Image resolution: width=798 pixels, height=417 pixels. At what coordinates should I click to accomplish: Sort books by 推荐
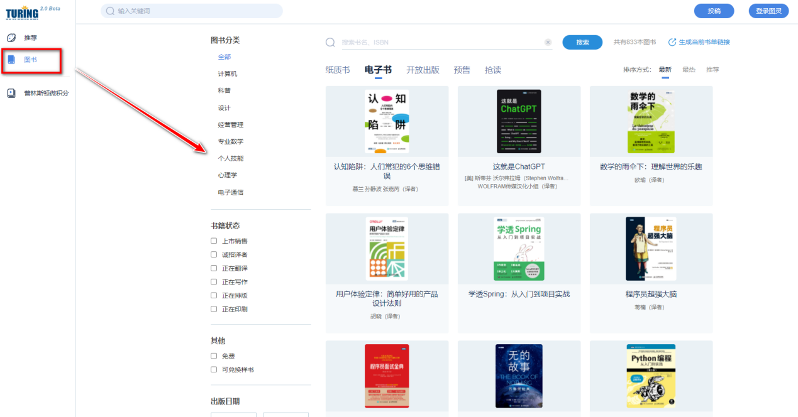[x=712, y=70]
